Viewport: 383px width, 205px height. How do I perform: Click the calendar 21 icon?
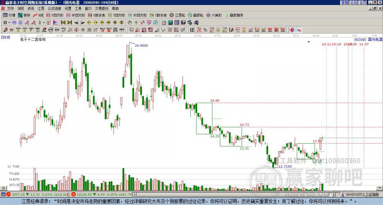click(164, 23)
